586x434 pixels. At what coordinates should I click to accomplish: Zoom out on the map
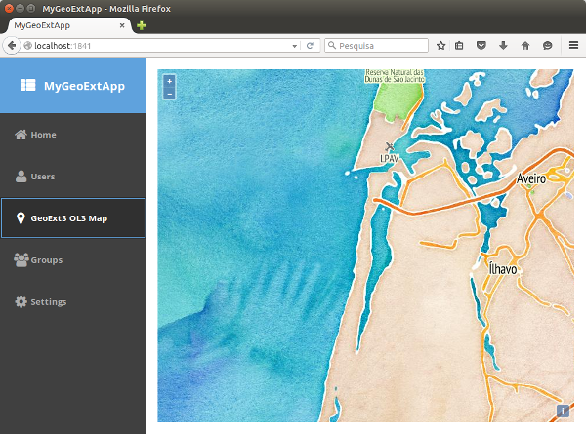coord(169,94)
